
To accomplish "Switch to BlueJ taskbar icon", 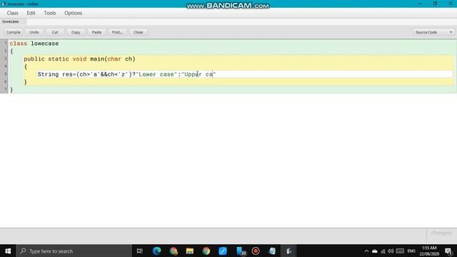I will pos(288,251).
